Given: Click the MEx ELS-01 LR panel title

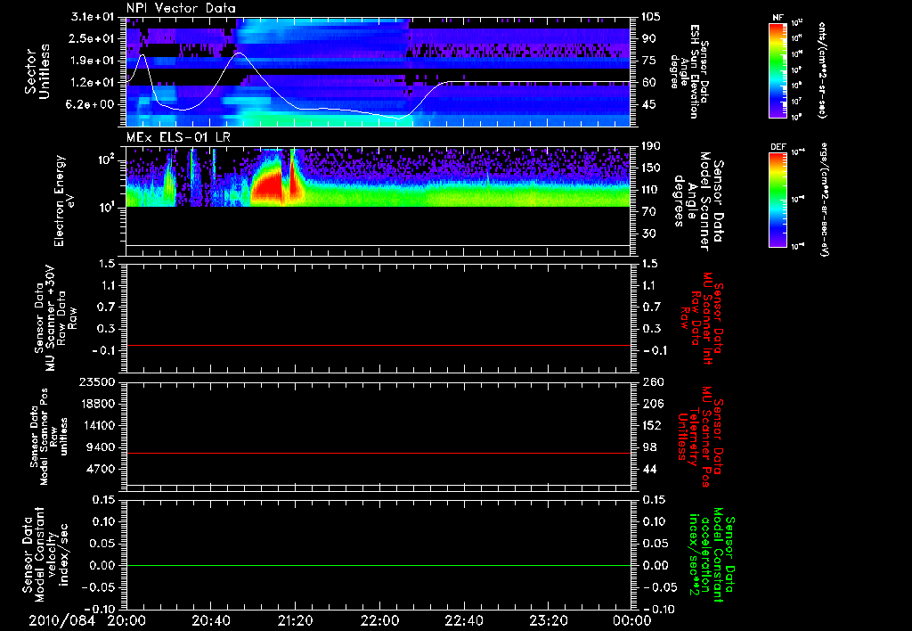Looking at the screenshot, I should (178, 138).
